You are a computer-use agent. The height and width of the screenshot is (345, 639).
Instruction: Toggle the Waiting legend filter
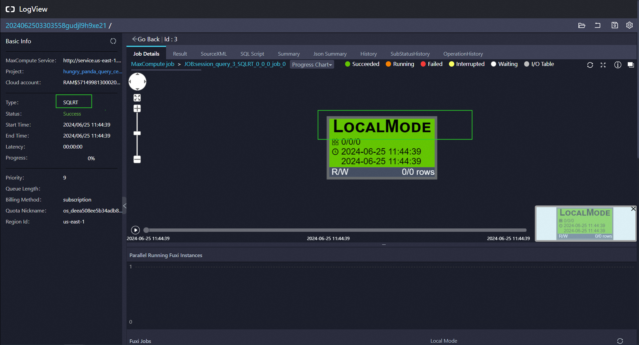504,64
